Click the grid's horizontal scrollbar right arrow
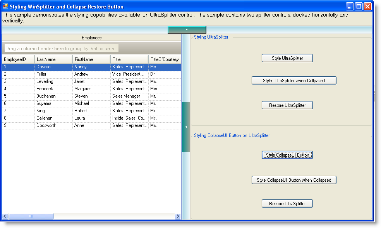The width and height of the screenshot is (381, 228). tap(178, 216)
